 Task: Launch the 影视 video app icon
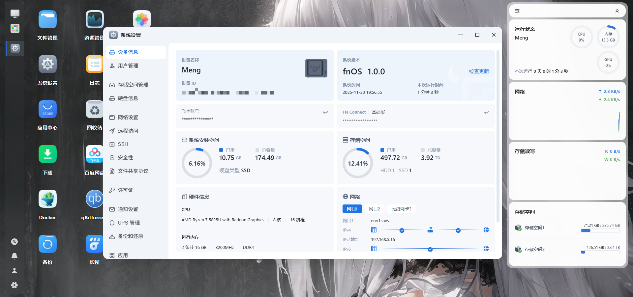click(95, 244)
